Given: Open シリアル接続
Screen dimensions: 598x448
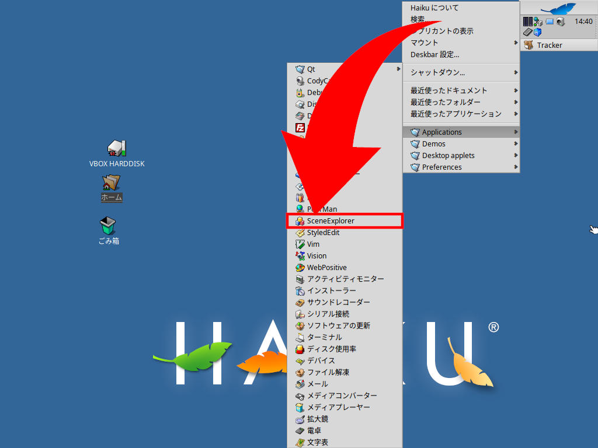Looking at the screenshot, I should [345, 314].
